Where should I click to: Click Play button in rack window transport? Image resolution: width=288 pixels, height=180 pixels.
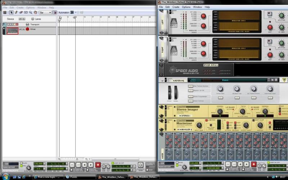pos(247,164)
